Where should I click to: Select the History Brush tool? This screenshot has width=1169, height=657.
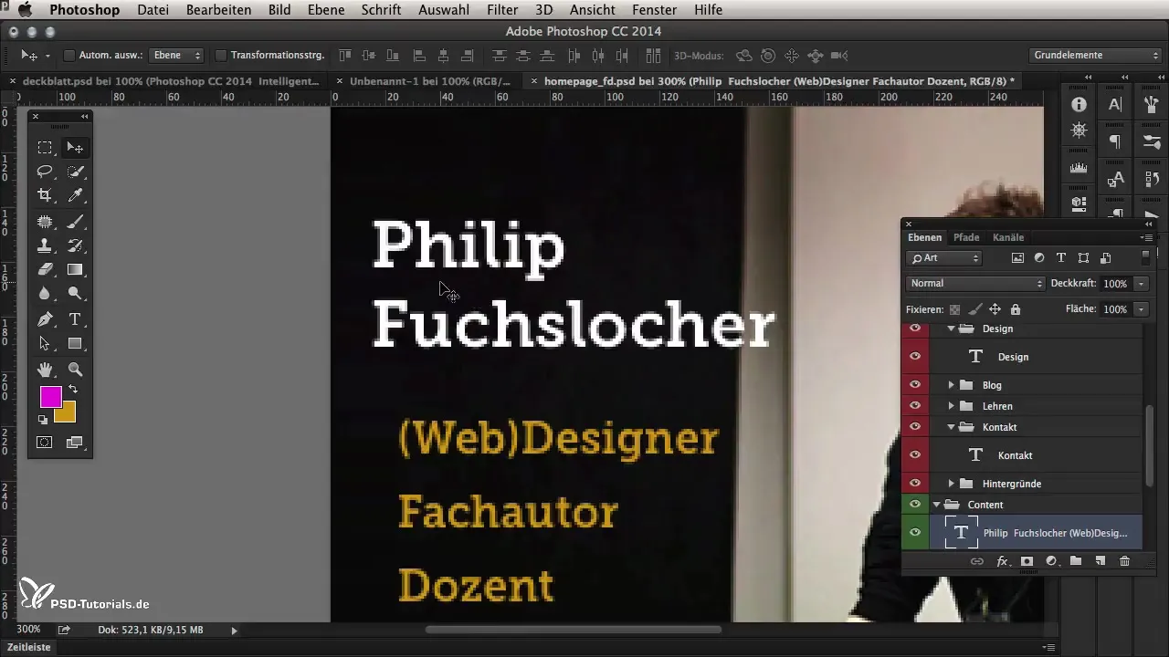(x=75, y=245)
